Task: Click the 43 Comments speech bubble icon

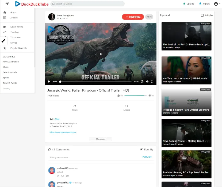Action: 49,149
